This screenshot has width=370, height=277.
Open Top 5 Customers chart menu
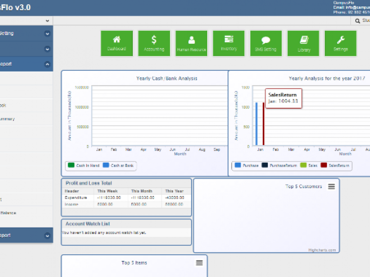[x=331, y=187]
